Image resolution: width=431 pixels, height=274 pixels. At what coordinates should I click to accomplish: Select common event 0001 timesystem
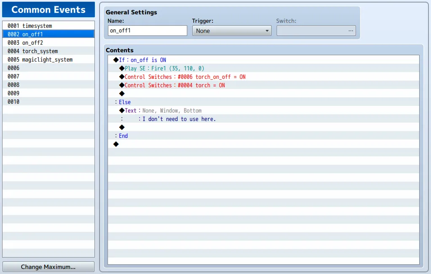pos(48,26)
